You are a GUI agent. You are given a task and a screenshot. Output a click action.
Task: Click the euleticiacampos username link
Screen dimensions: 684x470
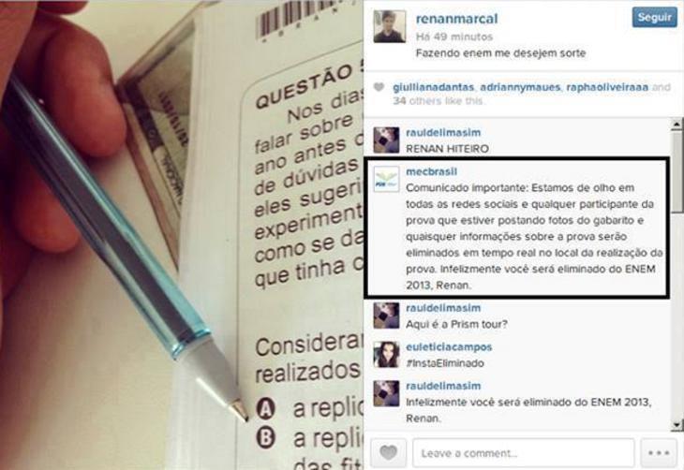449,347
